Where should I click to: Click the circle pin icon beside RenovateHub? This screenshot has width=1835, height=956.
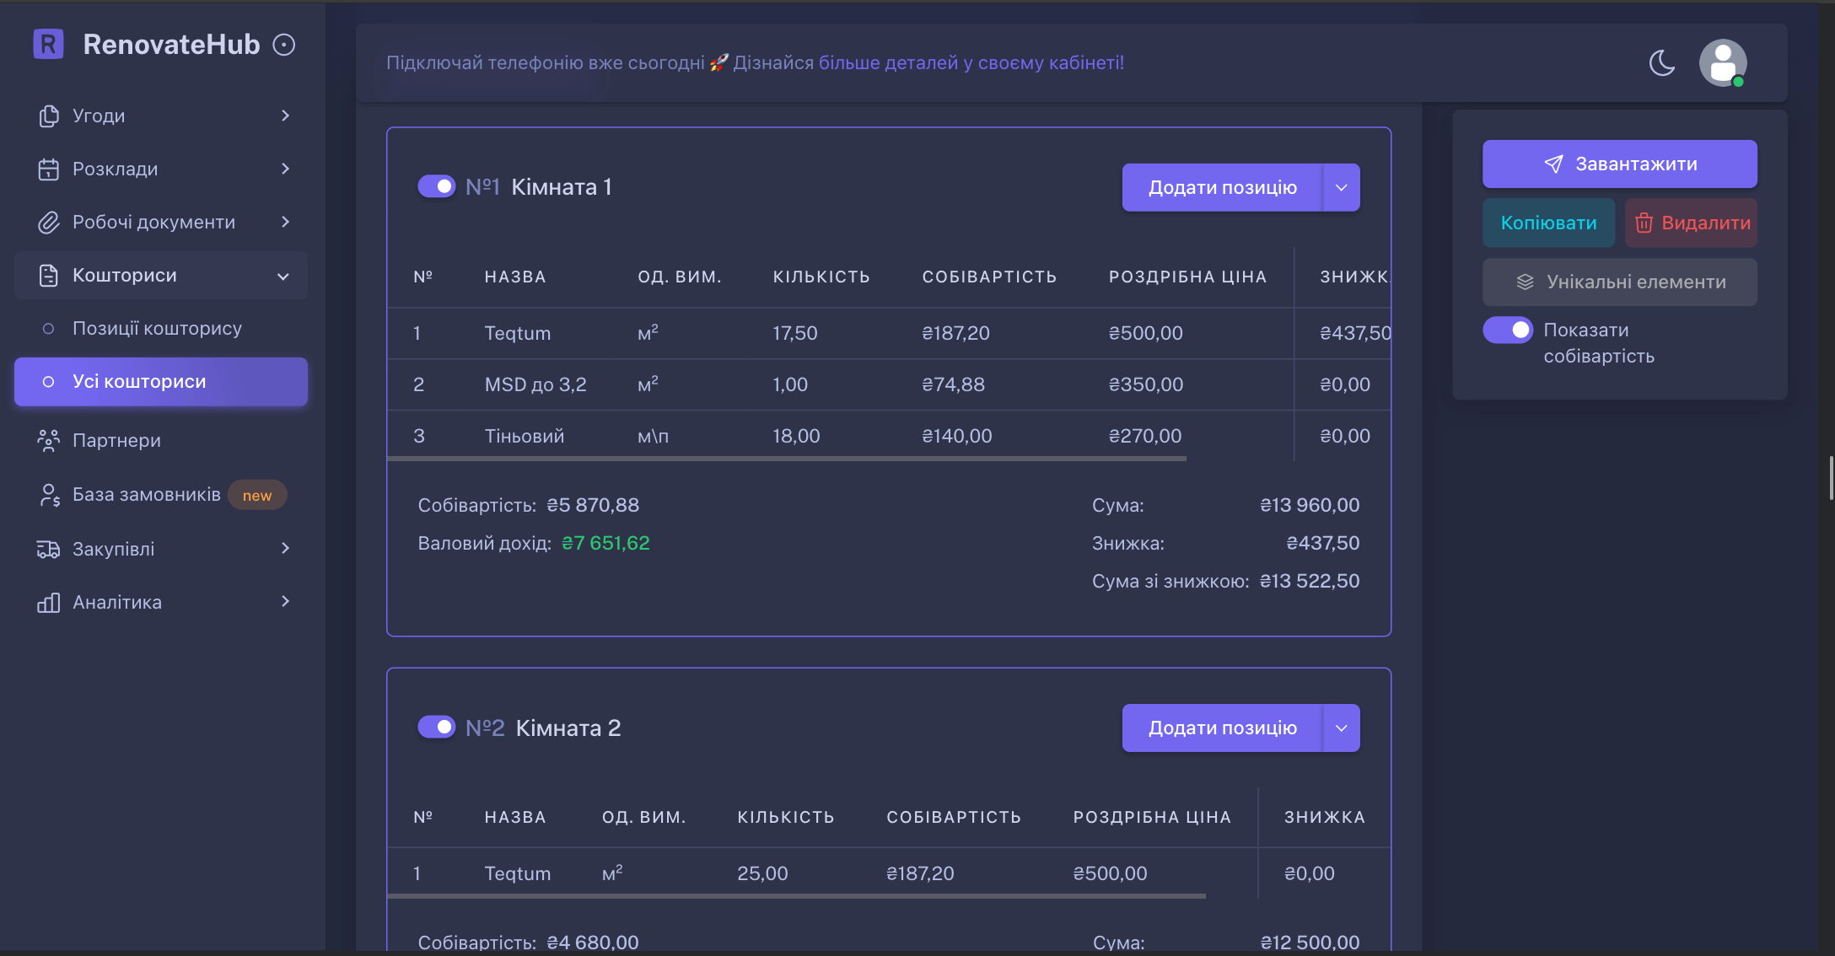[x=284, y=45]
